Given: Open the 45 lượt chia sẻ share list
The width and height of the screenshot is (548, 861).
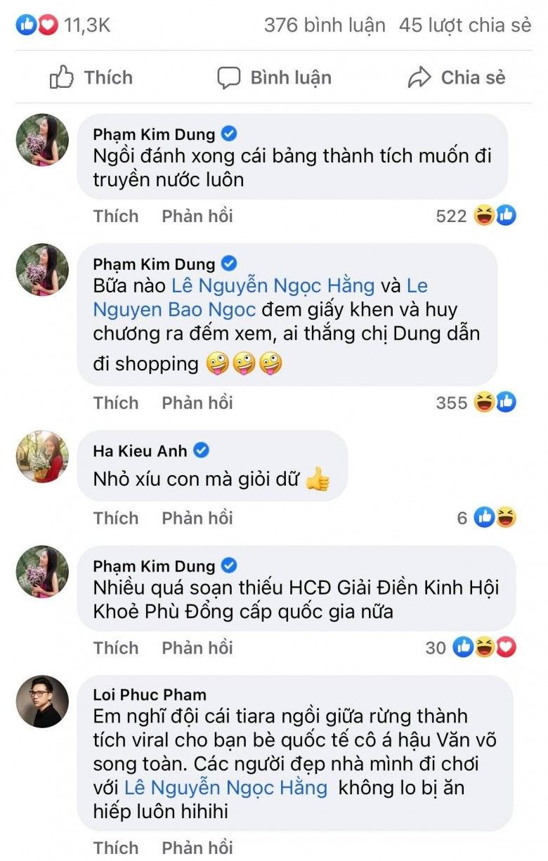Looking at the screenshot, I should [x=464, y=25].
